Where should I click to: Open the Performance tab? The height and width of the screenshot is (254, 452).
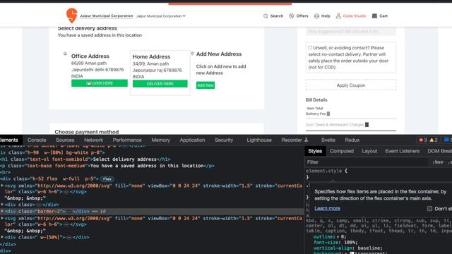point(127,140)
